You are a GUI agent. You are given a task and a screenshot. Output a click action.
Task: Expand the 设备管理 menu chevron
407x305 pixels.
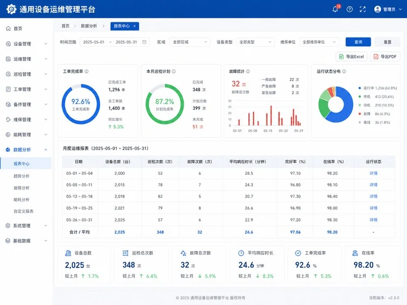click(x=46, y=44)
